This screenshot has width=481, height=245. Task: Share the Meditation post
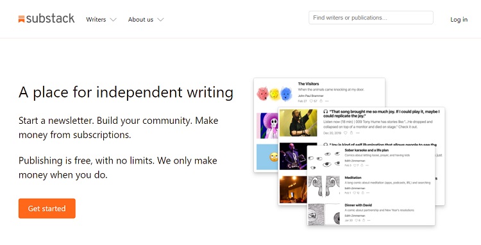[x=362, y=193]
